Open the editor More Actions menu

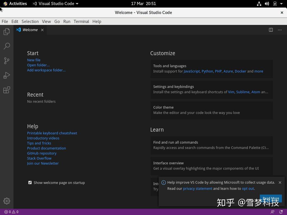[279, 30]
